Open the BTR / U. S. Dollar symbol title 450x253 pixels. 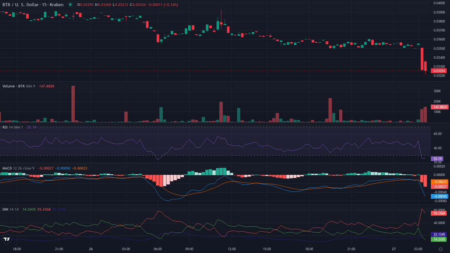coord(33,4)
